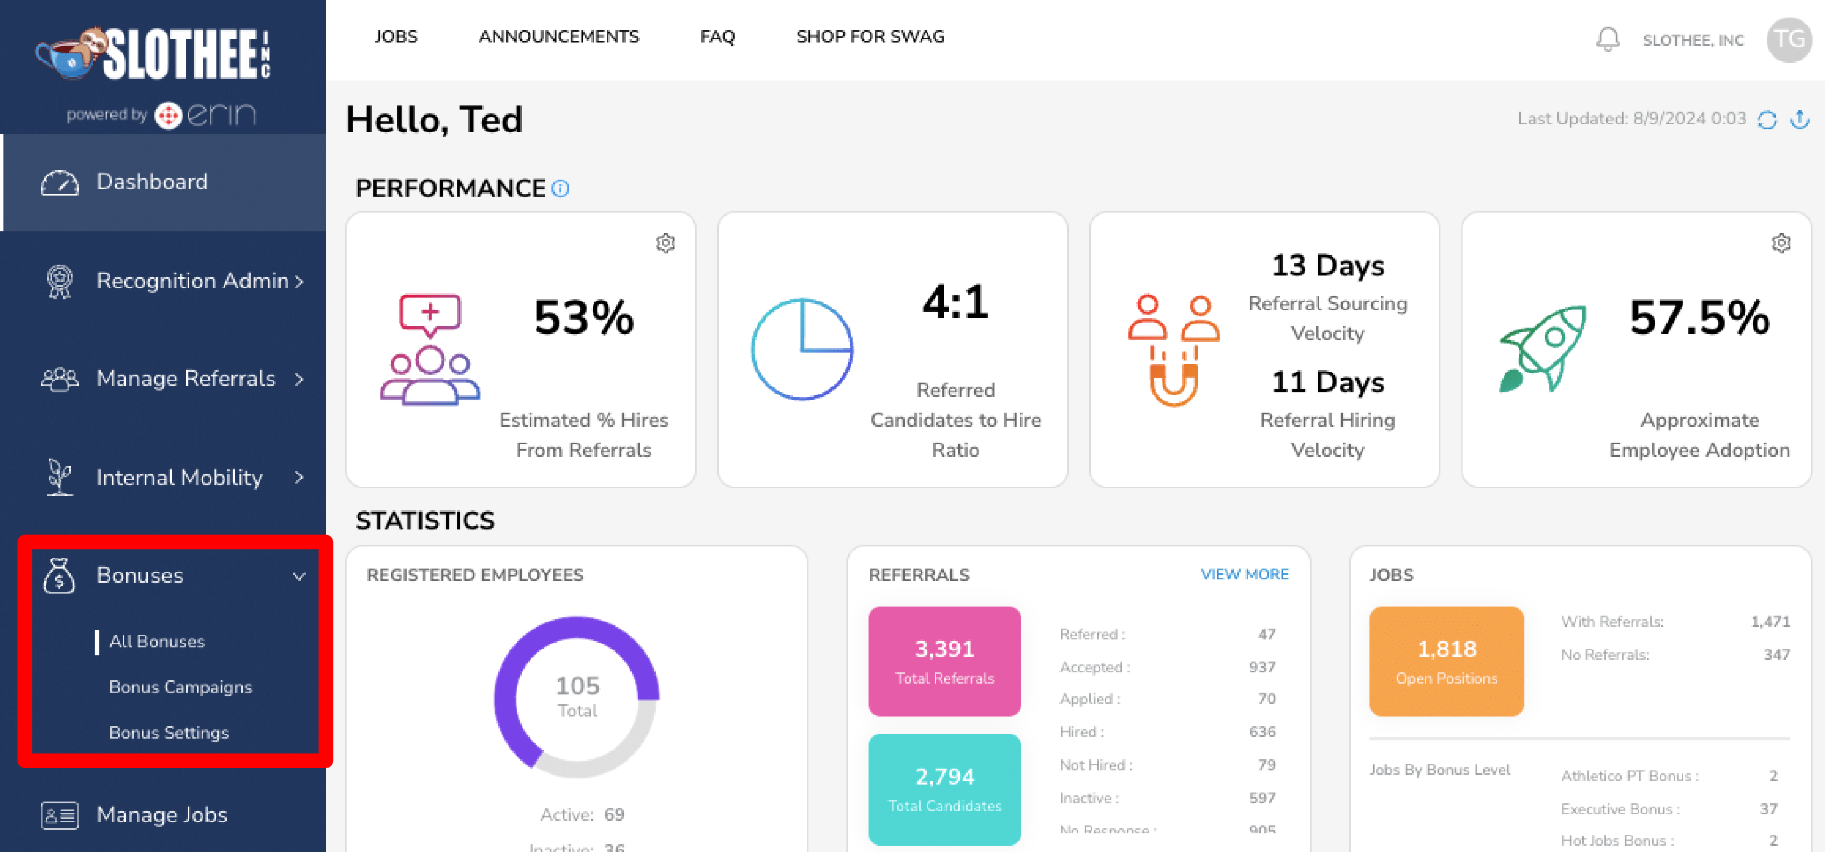Click the Performance info icon

[560, 188]
